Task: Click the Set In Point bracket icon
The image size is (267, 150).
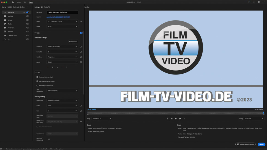Action: tap(167, 119)
